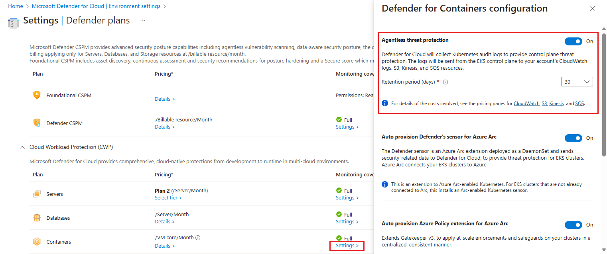Screen dimensions: 607x254
Task: Click the Settings Defender plans page icon
Action: click(13, 22)
